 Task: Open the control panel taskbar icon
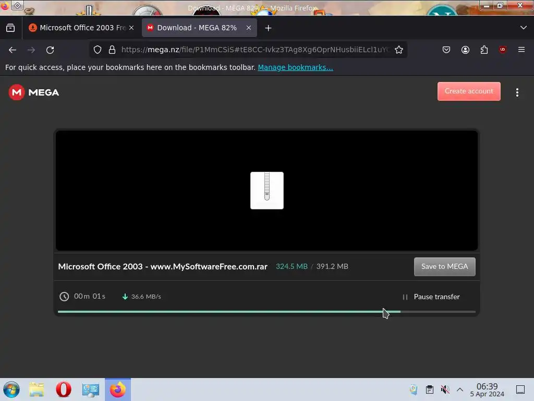[x=90, y=390]
